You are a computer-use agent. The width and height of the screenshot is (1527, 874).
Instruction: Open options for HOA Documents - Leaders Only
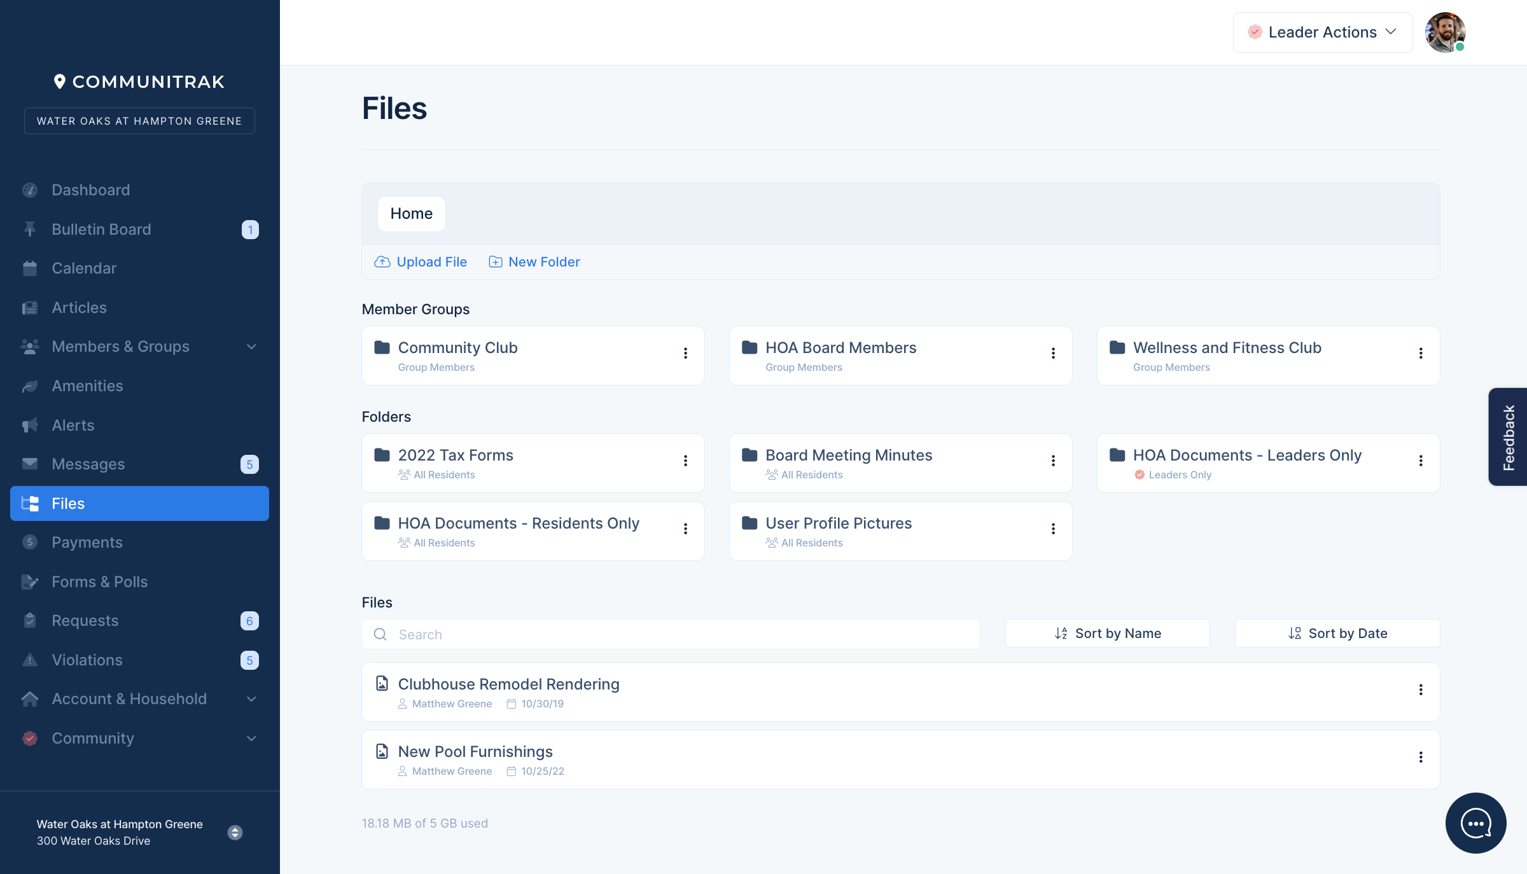[1420, 461]
